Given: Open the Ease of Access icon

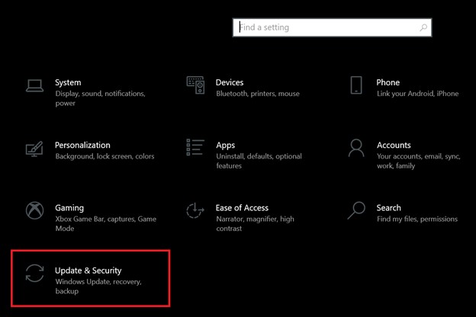Looking at the screenshot, I should coord(195,210).
